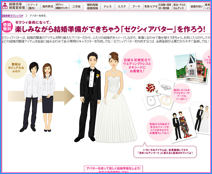Click the arrow pointing toward wedding avatars
This screenshot has width=212, height=174.
(41, 96)
